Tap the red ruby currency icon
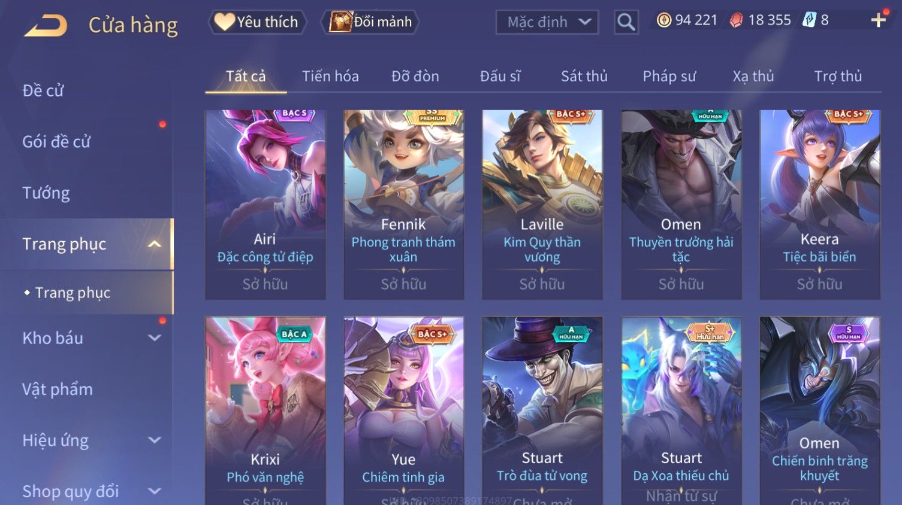 (x=736, y=20)
